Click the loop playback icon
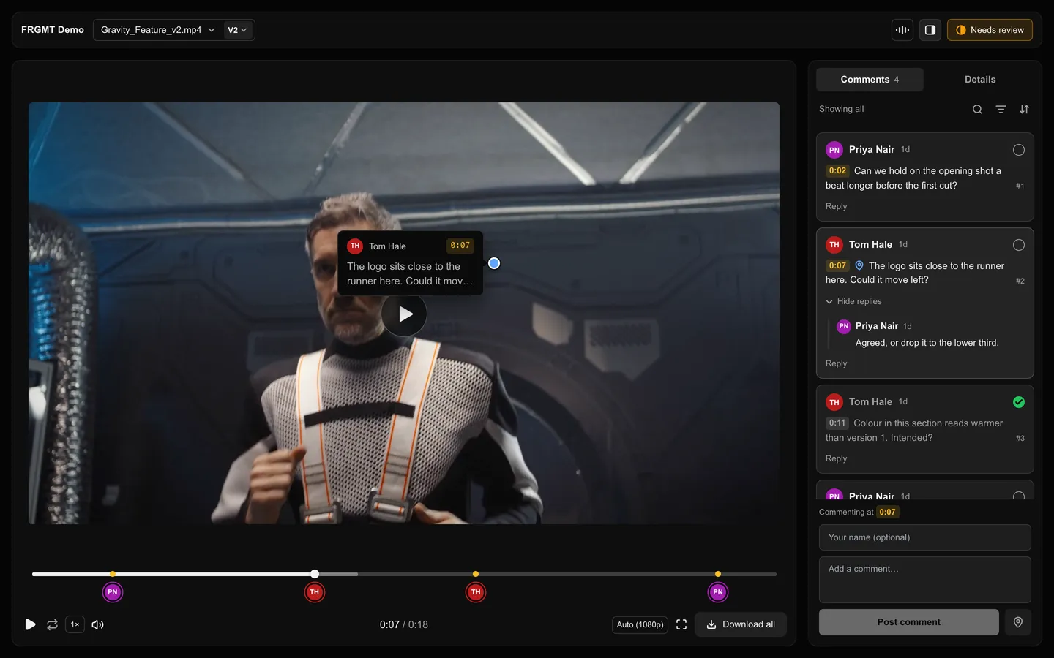Viewport: 1054px width, 658px height. click(52, 624)
